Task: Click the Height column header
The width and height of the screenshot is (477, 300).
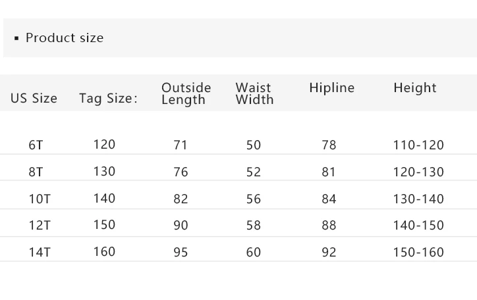Action: click(x=415, y=88)
